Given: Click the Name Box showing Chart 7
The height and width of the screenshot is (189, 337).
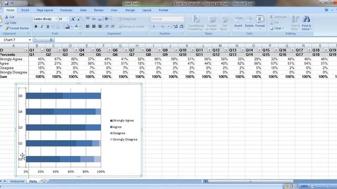Looking at the screenshot, I should click(14, 40).
